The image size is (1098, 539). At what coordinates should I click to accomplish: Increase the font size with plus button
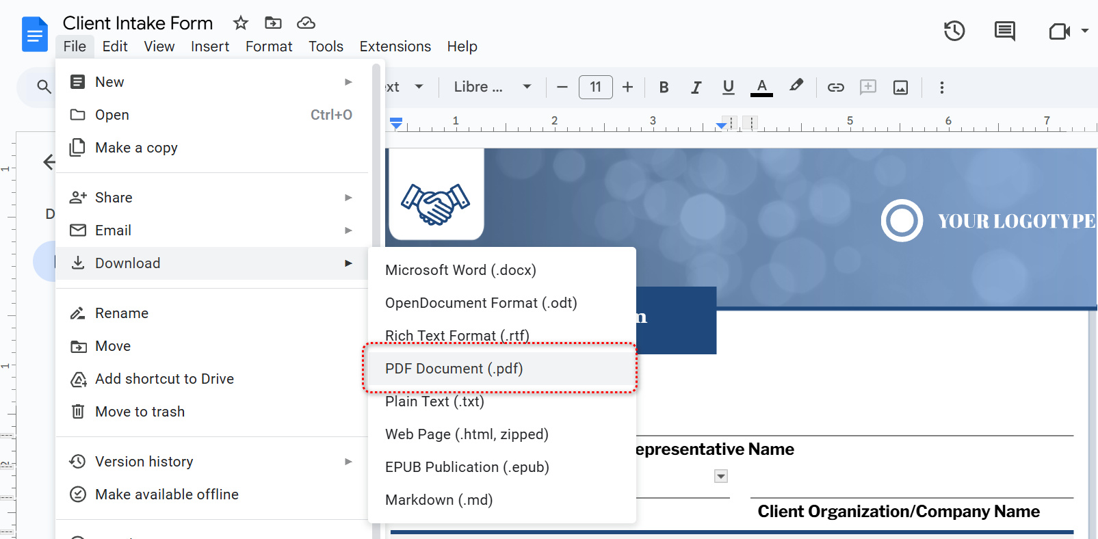[x=627, y=88]
